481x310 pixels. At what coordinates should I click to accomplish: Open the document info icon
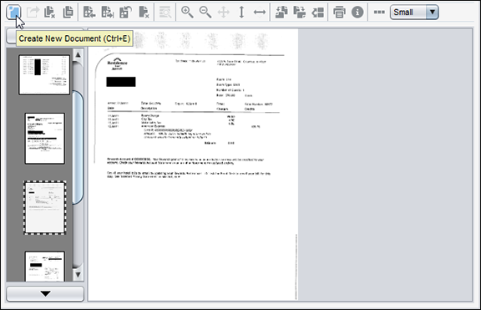click(x=357, y=13)
